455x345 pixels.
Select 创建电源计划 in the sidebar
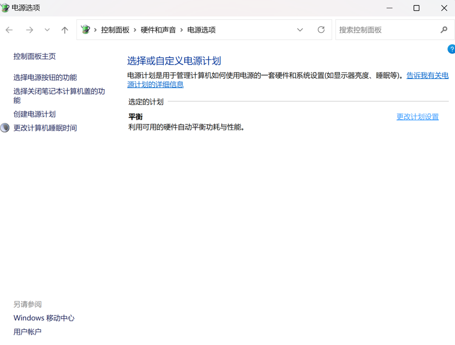(34, 114)
